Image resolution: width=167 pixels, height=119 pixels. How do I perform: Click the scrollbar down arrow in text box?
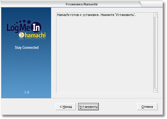(x=156, y=91)
